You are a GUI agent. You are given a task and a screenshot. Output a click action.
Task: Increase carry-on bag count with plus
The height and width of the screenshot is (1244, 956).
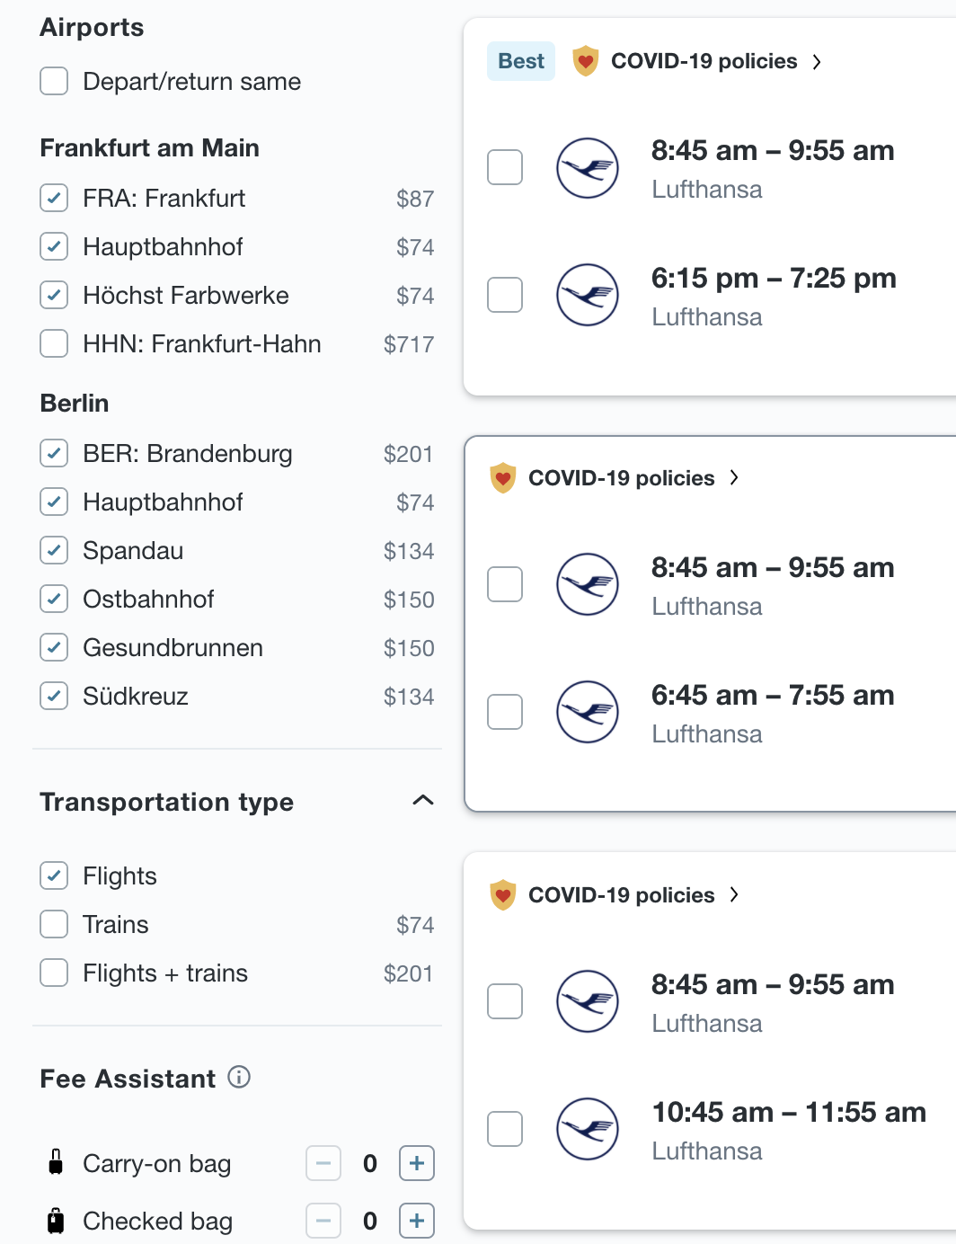tap(417, 1163)
